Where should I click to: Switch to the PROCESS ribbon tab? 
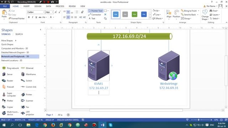coord(60,6)
